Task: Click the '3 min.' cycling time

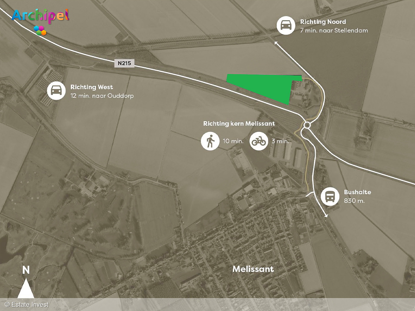Action: click(280, 141)
